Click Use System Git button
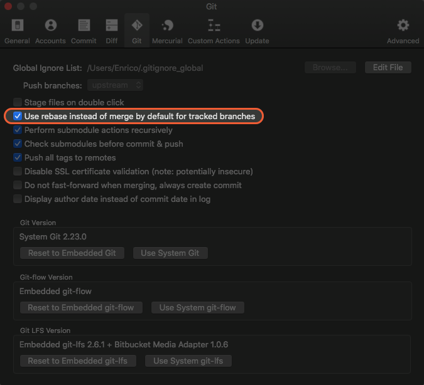This screenshot has height=385, width=424. 170,253
